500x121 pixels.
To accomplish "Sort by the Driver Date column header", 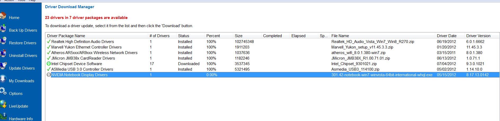I will pos(450,36).
